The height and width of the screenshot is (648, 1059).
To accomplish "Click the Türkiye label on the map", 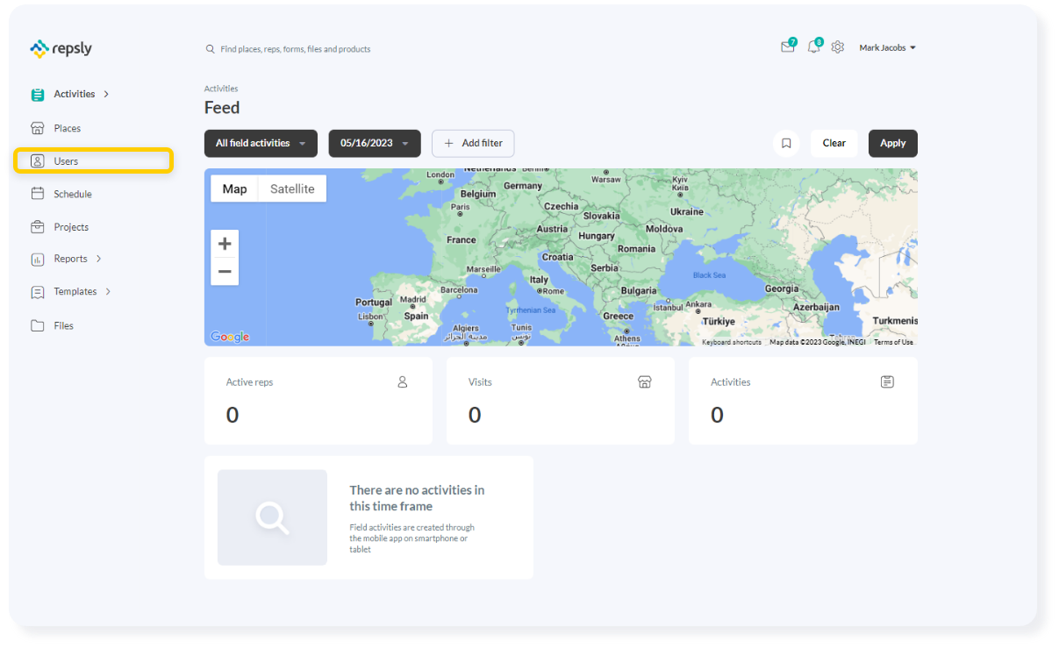I will point(719,321).
